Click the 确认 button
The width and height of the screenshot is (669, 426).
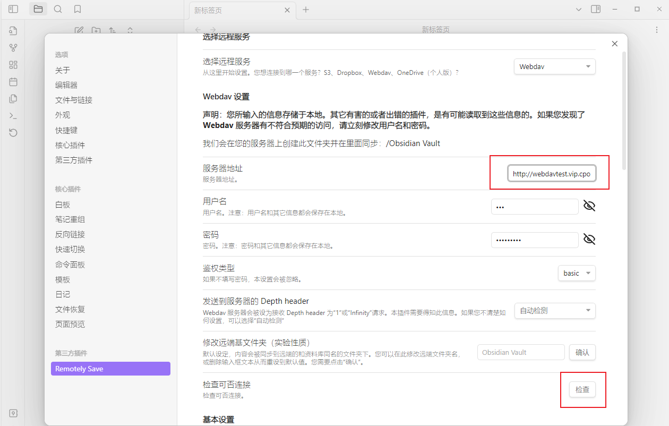click(582, 352)
